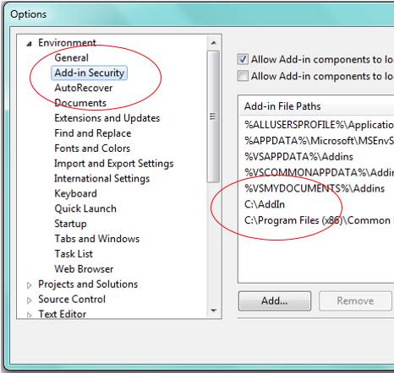Uncheck first Allow Add-in components checkbox
The width and height of the screenshot is (394, 373).
243,59
